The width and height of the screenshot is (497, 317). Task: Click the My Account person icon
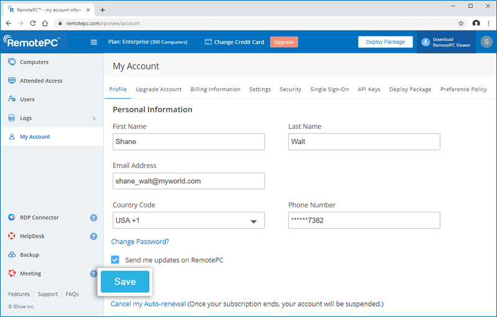12,136
